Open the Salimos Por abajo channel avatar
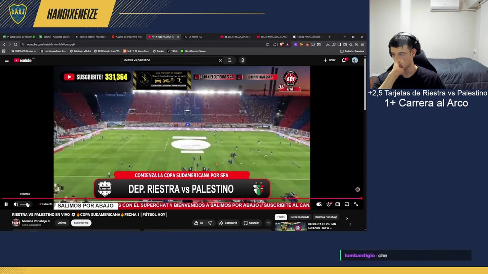The image size is (488, 274). [x=16, y=223]
